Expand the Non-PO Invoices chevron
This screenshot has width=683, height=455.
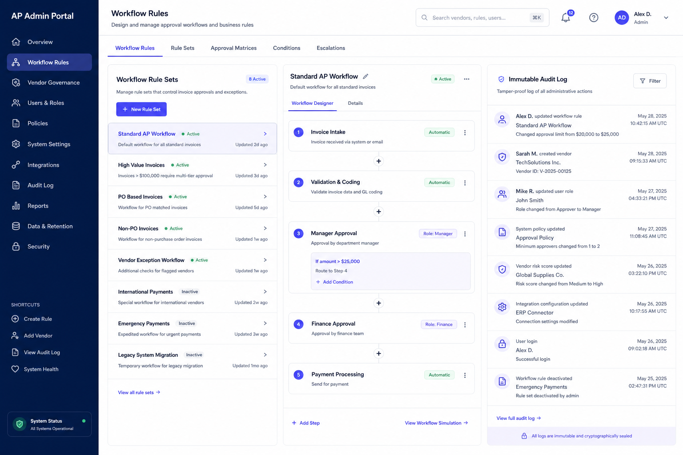(x=265, y=228)
